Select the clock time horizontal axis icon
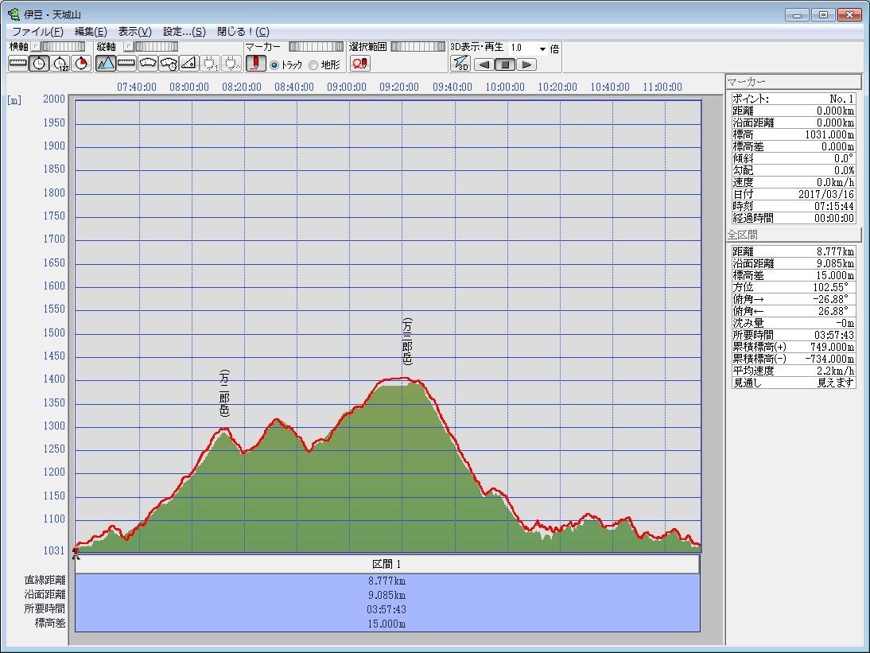This screenshot has width=870, height=653. (39, 64)
